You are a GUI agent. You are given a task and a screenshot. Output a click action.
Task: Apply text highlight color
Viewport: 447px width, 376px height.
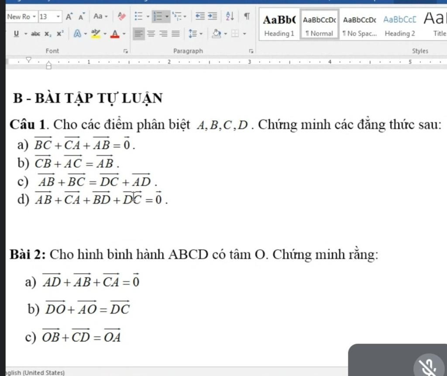coord(95,33)
